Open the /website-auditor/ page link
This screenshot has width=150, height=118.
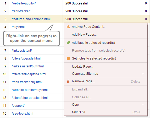(x=24, y=3)
